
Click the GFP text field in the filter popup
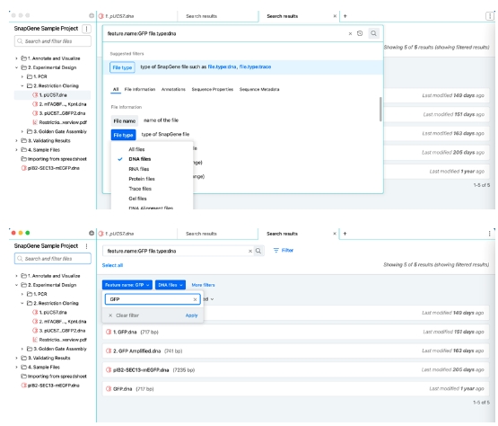[153, 299]
